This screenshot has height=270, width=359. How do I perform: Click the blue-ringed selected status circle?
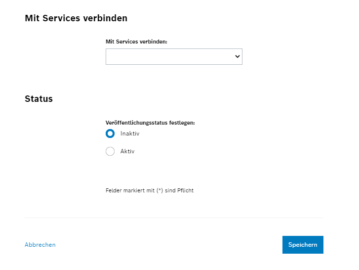tap(110, 134)
